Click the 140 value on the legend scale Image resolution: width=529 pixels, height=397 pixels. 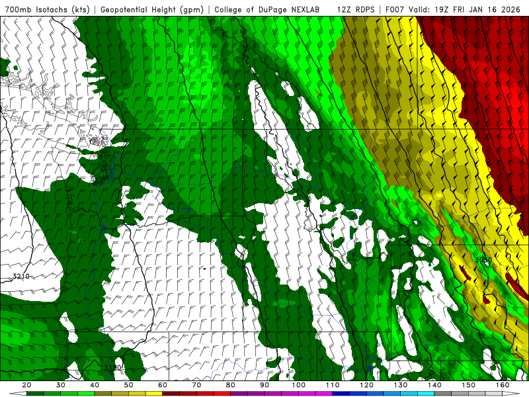click(434, 385)
